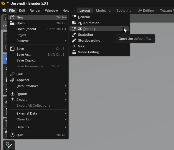Viewport: 174px width, 150px height.
Task: Switch to the Sculpting workspace tab
Action: pos(124,11)
